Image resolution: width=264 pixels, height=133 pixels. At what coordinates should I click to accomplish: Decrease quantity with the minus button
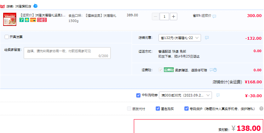(155, 17)
